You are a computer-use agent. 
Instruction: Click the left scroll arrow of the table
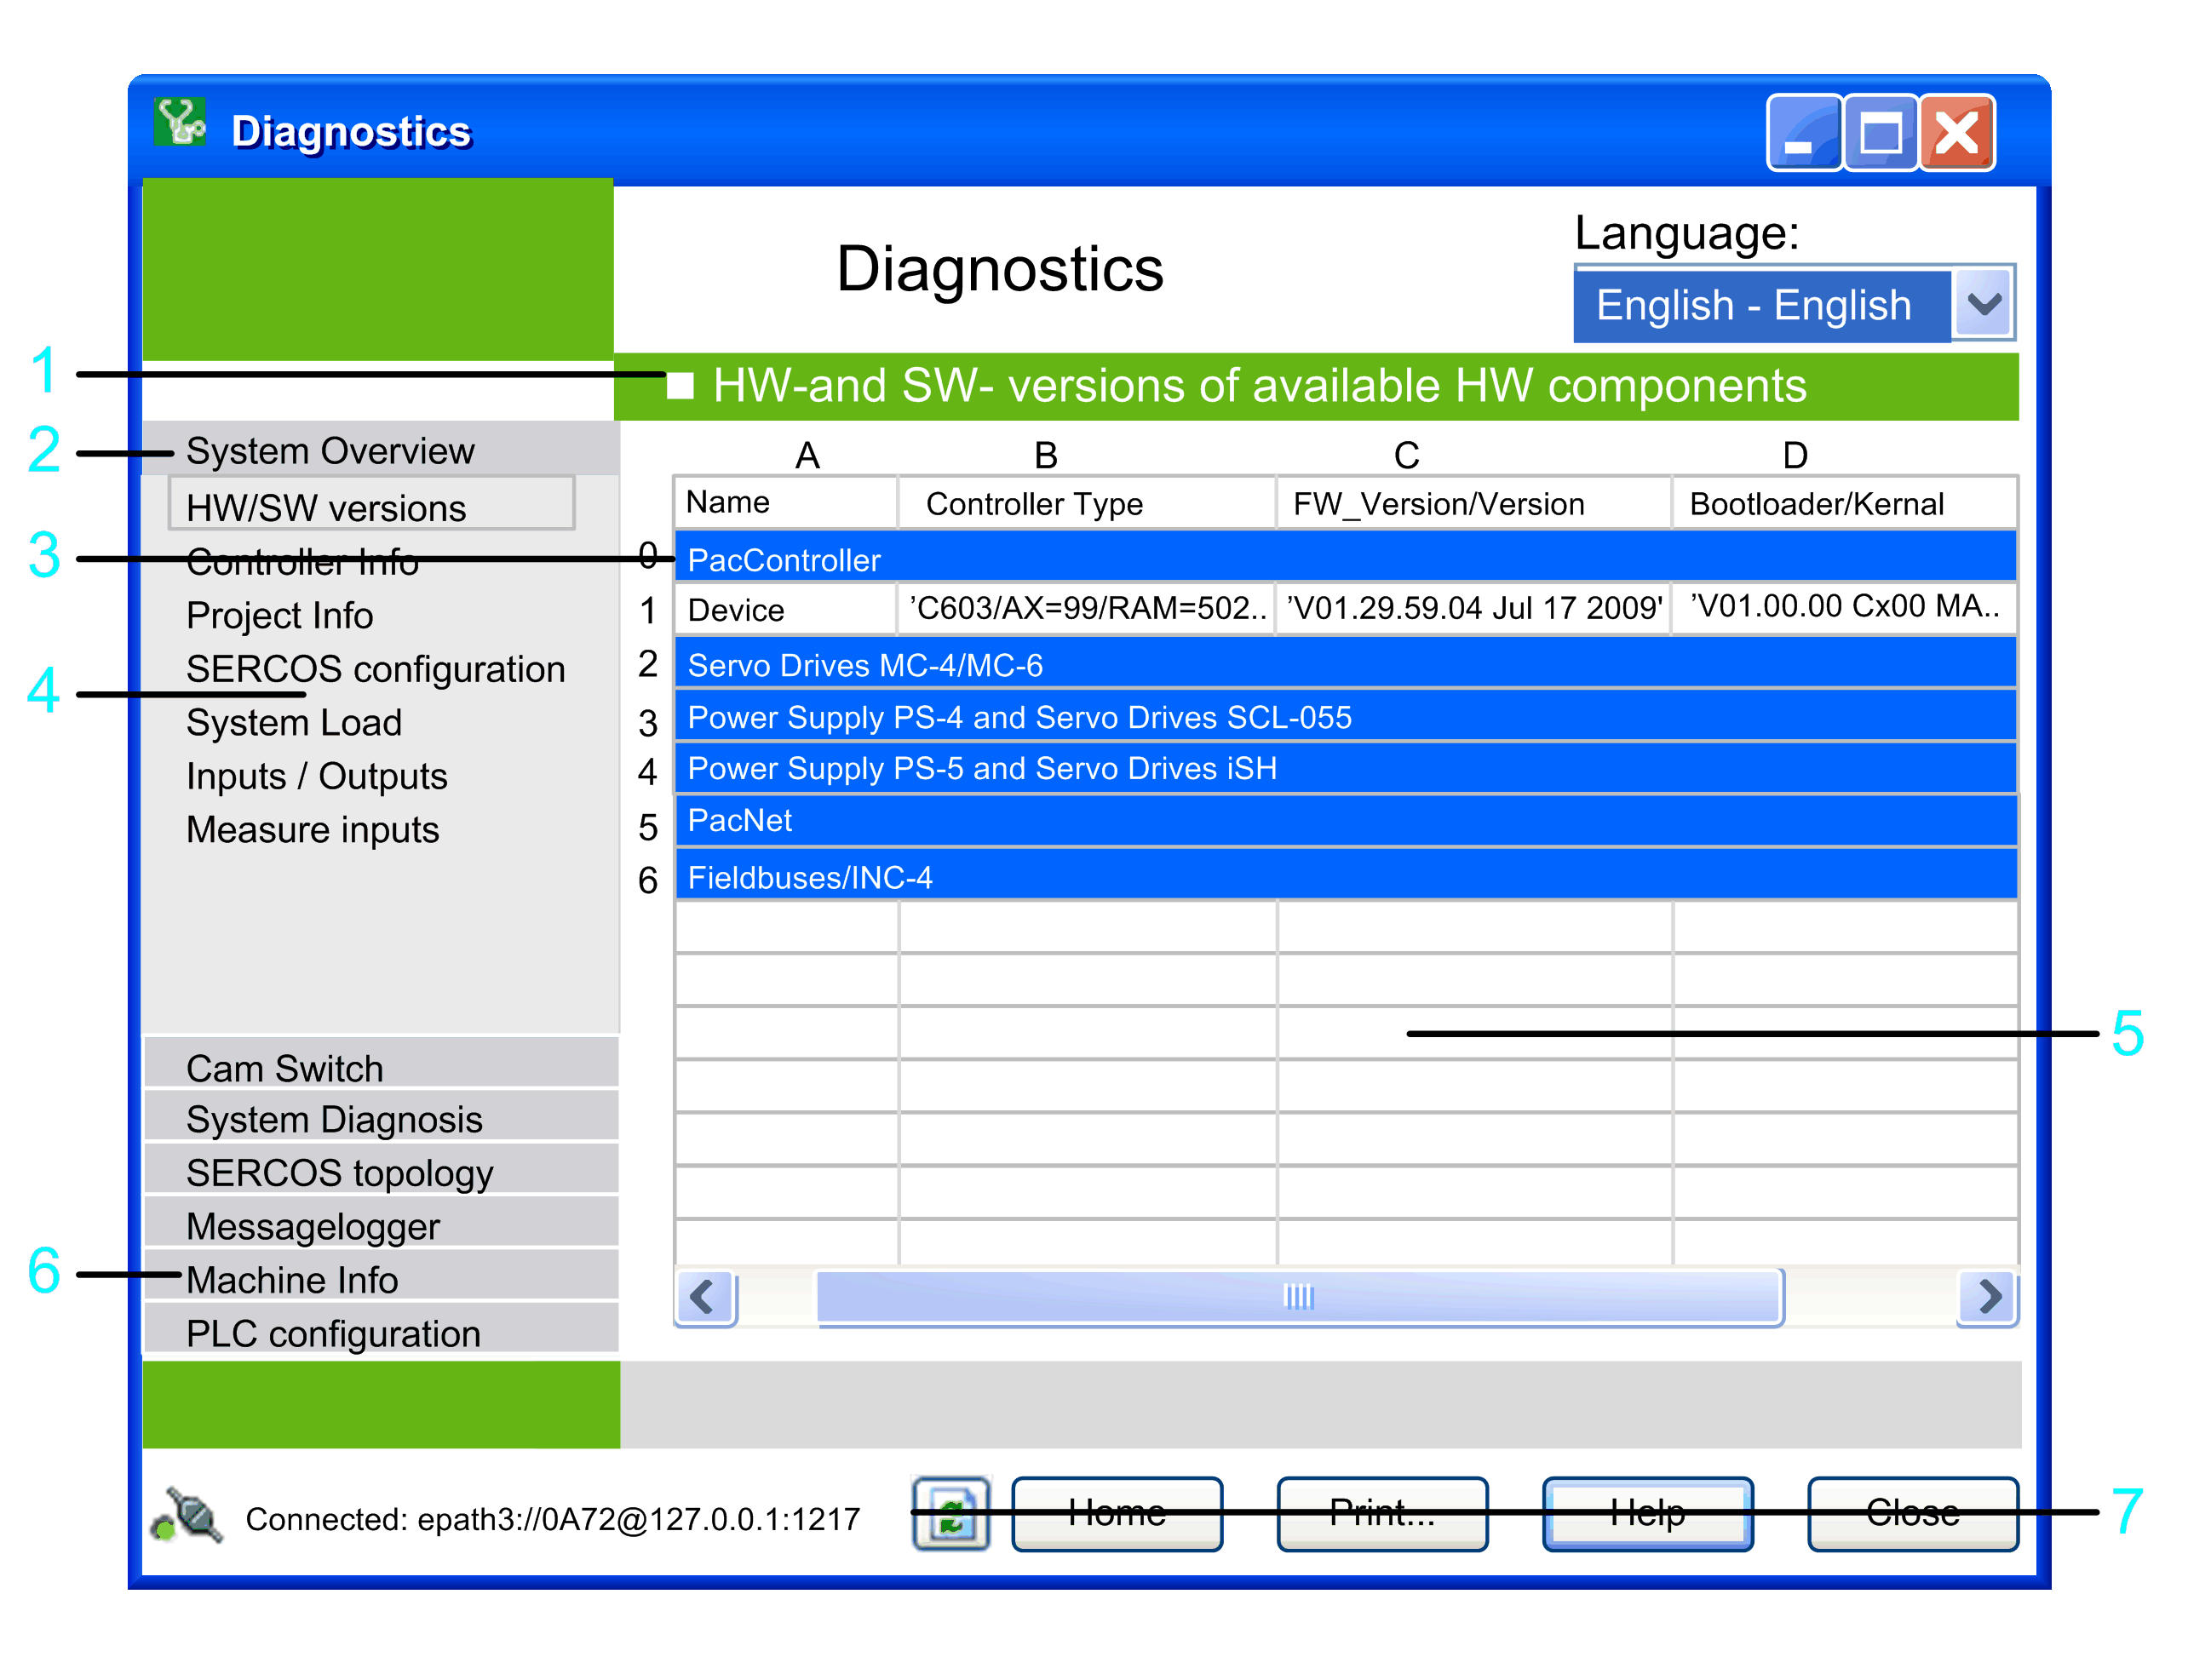[x=704, y=1297]
